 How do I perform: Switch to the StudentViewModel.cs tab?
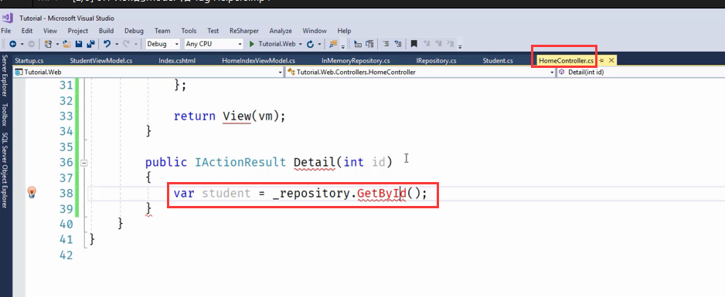(100, 60)
